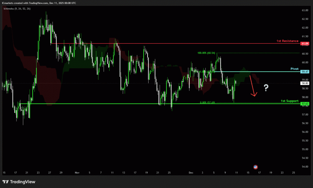
Task: Click the green 57.63 support price tag
Action: [305, 104]
